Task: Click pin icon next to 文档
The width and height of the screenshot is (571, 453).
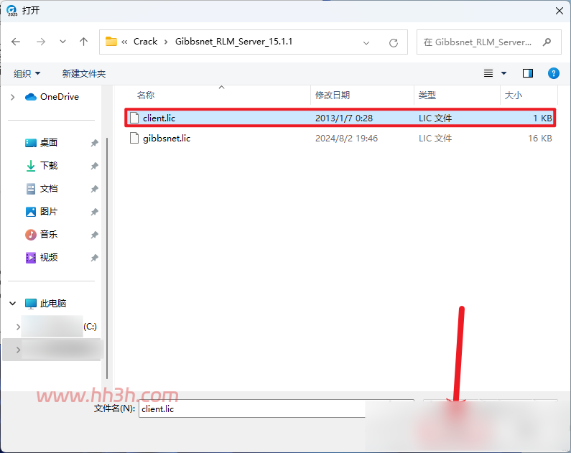Action: pyautogui.click(x=94, y=189)
